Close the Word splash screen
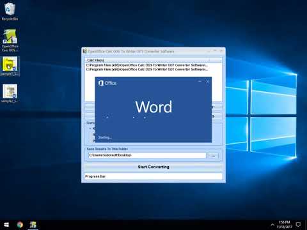This screenshot has height=230, width=307. pyautogui.click(x=208, y=81)
